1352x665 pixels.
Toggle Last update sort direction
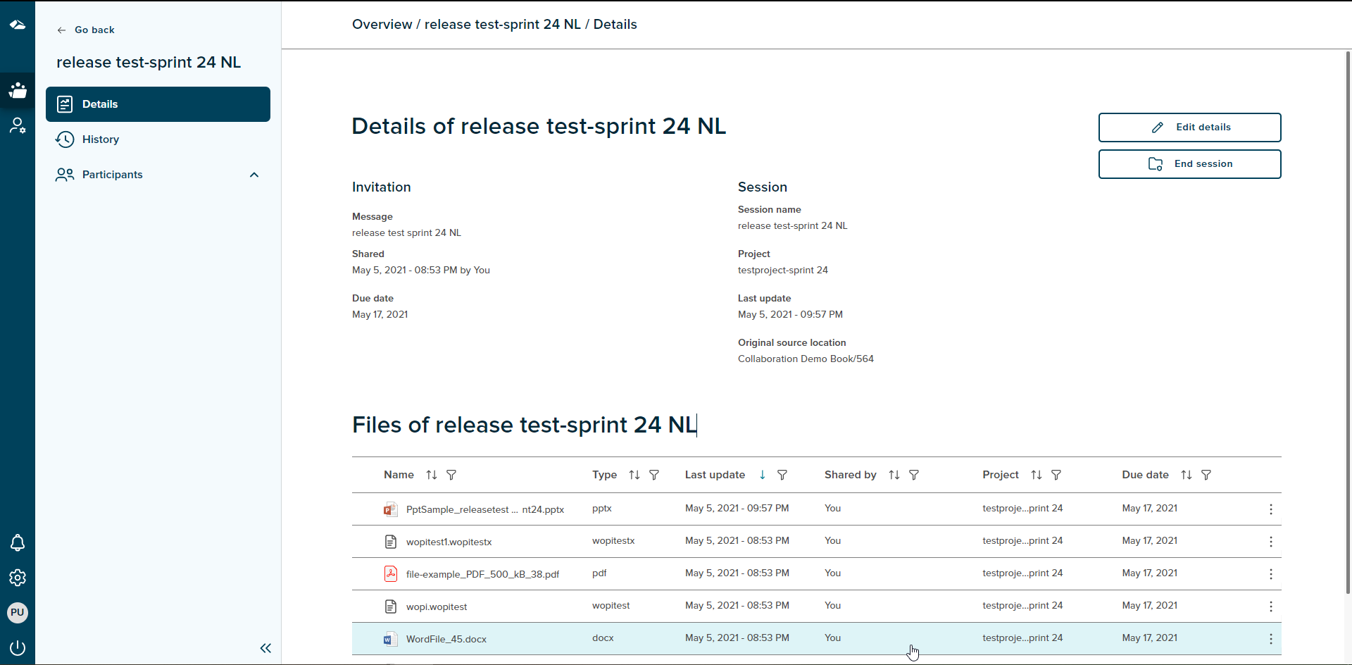(763, 475)
